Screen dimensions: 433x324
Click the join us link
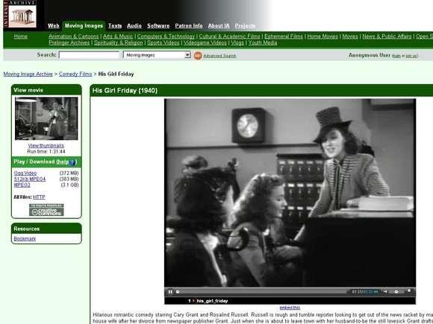(411, 56)
